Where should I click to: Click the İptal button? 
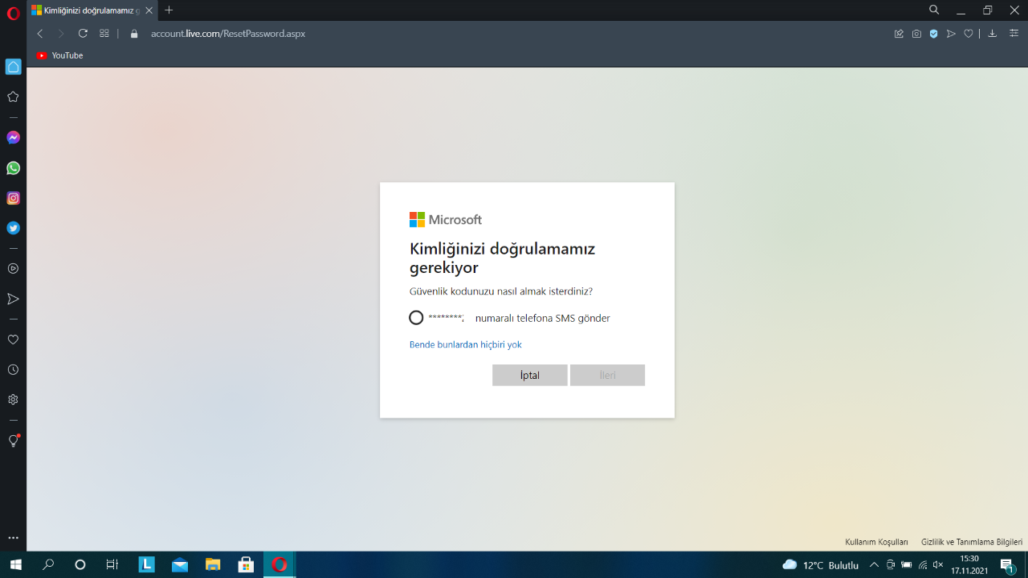point(529,375)
